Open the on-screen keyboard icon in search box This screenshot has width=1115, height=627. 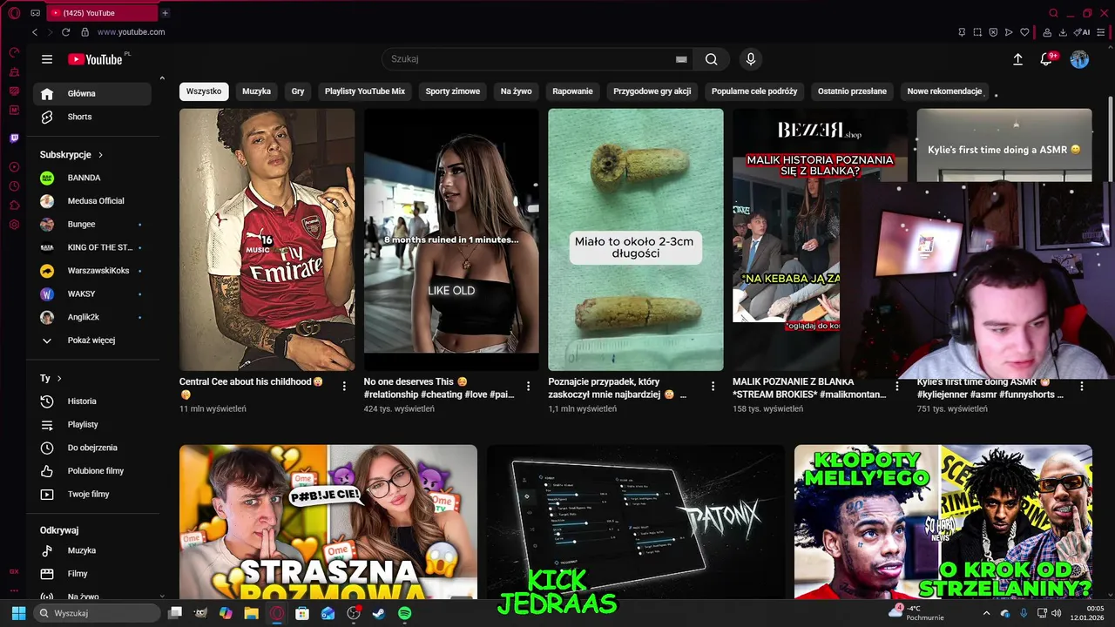681,59
